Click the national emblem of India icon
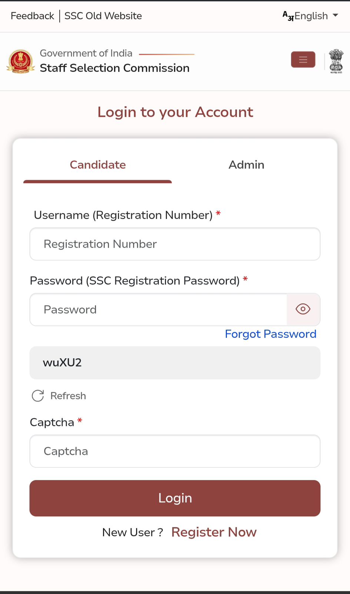This screenshot has width=350, height=594. 336,61
